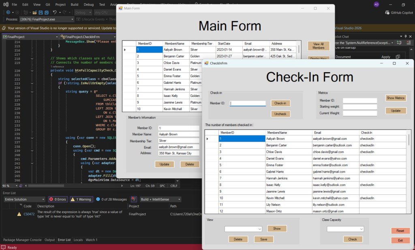Click the CS0472 error code link
The image size is (415, 250).
click(x=29, y=214)
